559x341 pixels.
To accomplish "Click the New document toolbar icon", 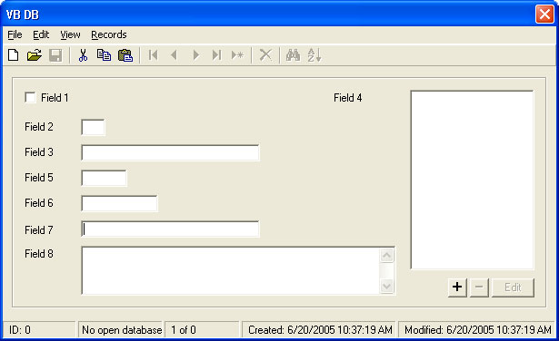I will [14, 55].
